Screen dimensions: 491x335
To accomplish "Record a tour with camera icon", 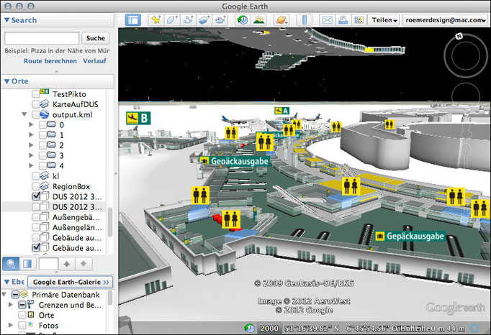I will click(220, 20).
